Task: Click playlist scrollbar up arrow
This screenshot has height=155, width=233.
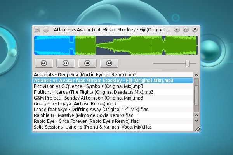Action: pos(196,74)
